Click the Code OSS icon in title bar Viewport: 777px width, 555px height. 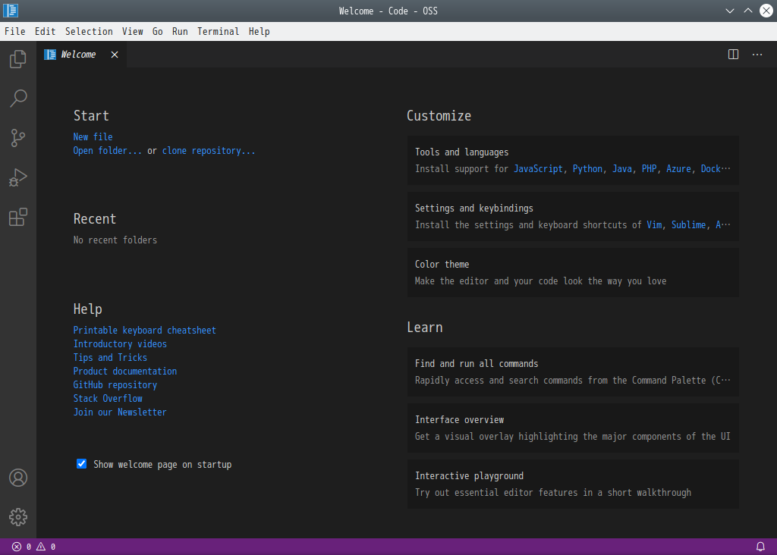coord(11,11)
